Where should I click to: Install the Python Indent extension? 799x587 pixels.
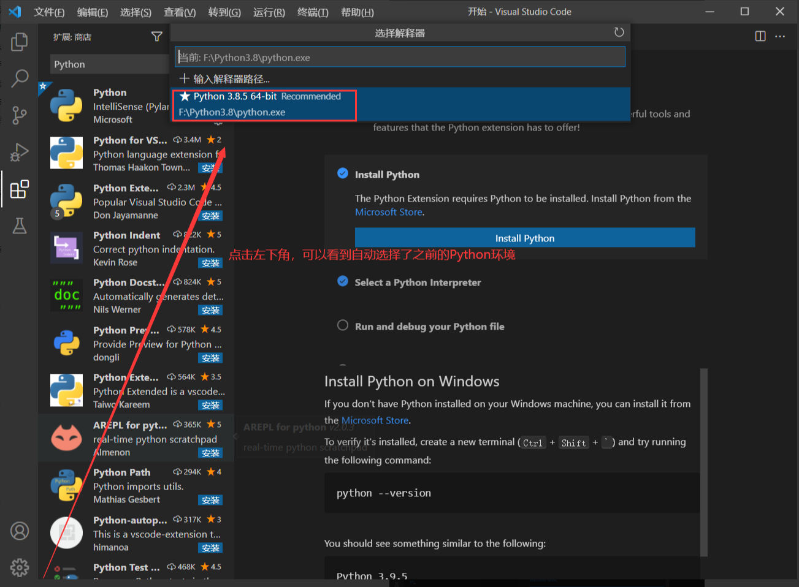pyautogui.click(x=210, y=263)
